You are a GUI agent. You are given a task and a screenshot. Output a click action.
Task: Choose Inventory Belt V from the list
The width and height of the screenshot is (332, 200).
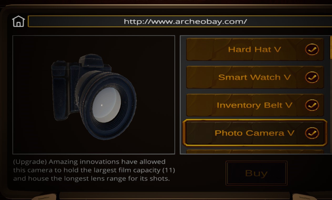point(255,105)
